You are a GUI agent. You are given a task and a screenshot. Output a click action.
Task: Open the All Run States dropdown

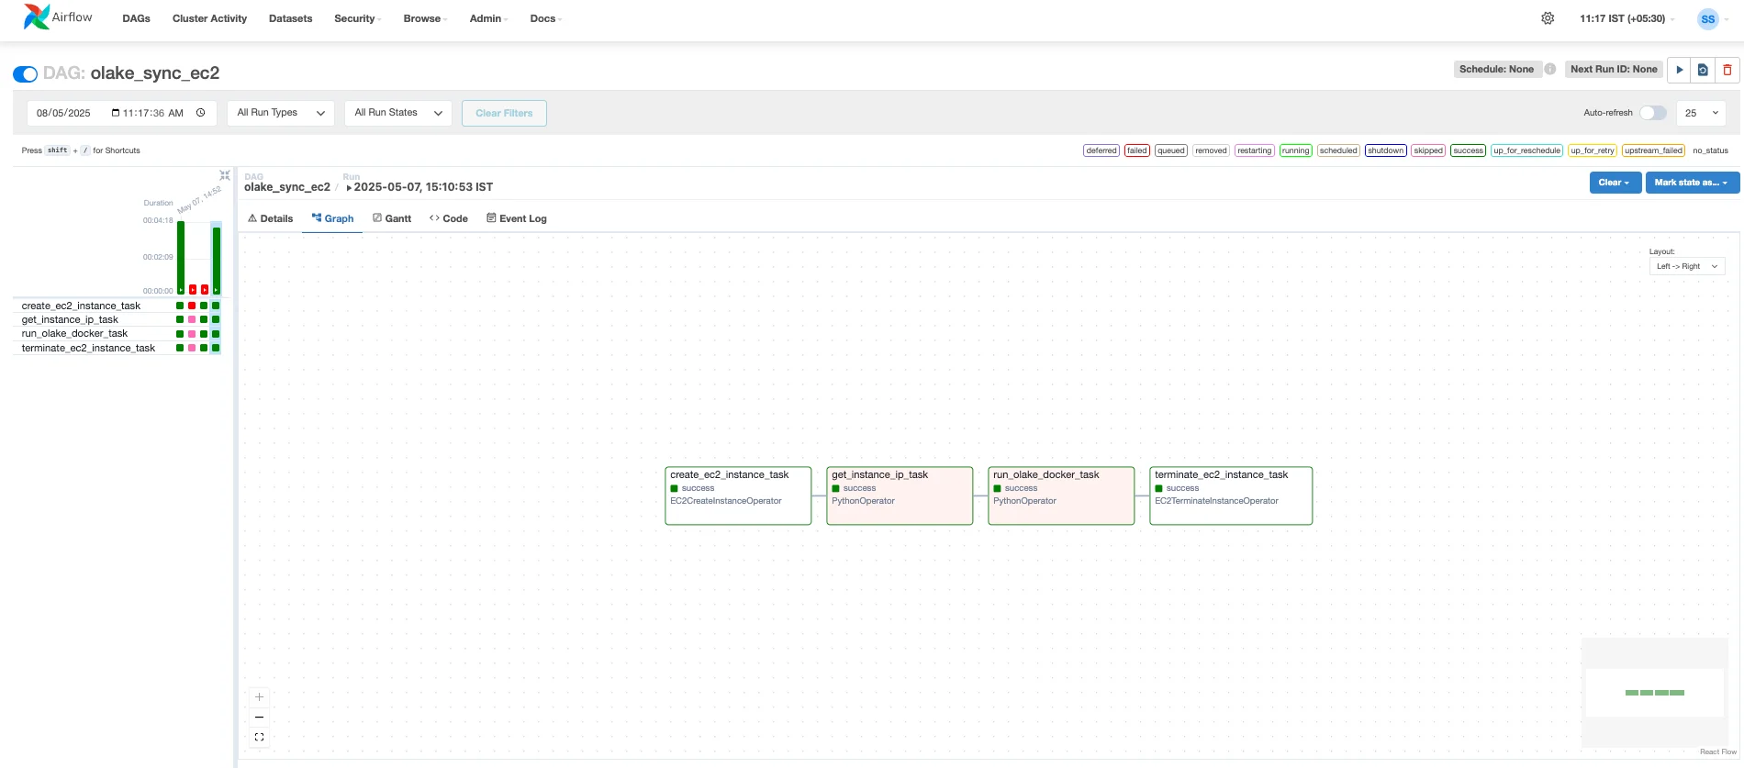point(398,113)
